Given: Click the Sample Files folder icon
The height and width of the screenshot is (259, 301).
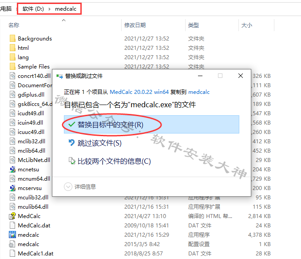Looking at the screenshot, I should click(12, 67).
